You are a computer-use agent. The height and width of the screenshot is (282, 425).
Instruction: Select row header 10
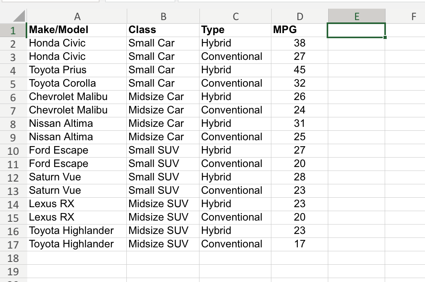13,150
